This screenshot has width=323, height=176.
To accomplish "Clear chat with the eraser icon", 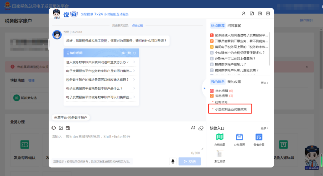I will point(201,128).
